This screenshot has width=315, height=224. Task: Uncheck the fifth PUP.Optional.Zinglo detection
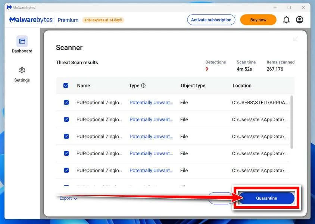[66, 170]
